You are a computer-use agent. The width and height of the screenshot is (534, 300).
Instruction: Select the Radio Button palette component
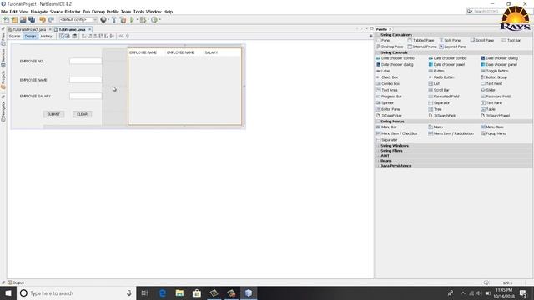441,77
